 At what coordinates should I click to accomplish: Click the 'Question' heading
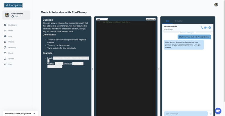[x=48, y=20]
